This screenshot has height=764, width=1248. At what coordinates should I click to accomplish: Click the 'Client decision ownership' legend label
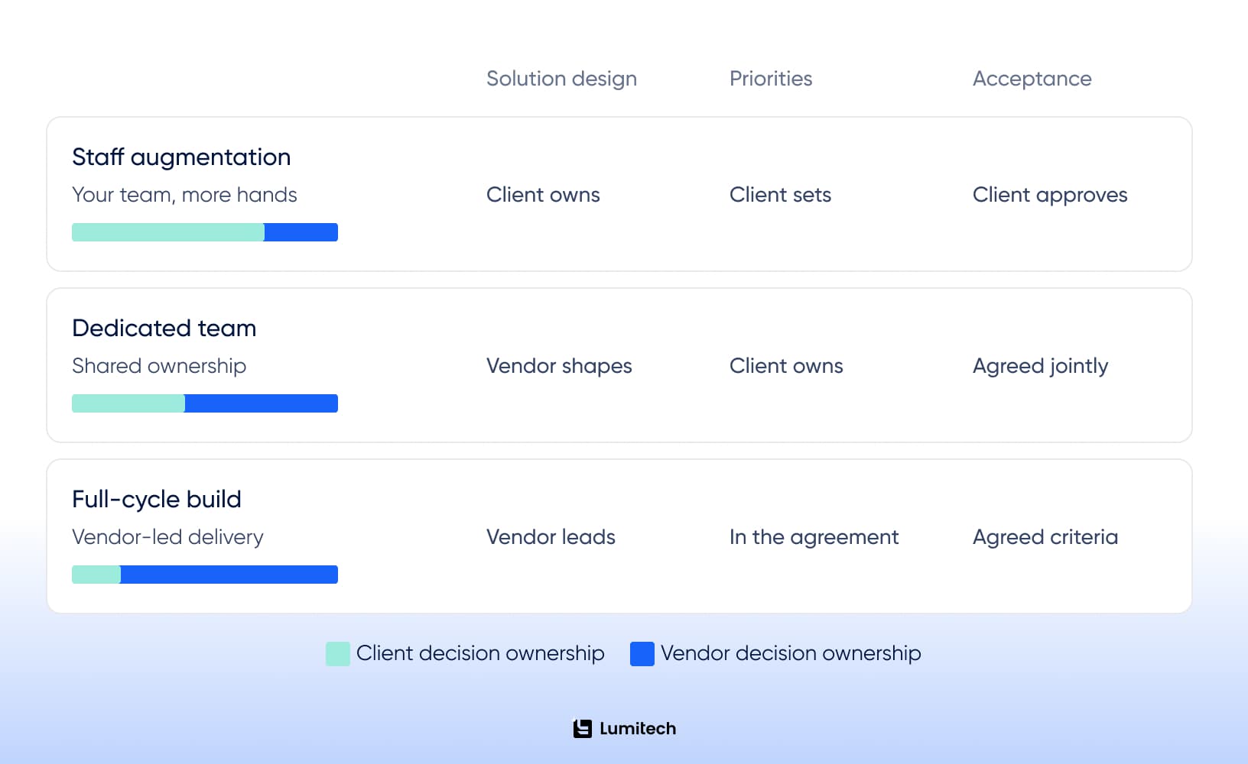(x=480, y=653)
